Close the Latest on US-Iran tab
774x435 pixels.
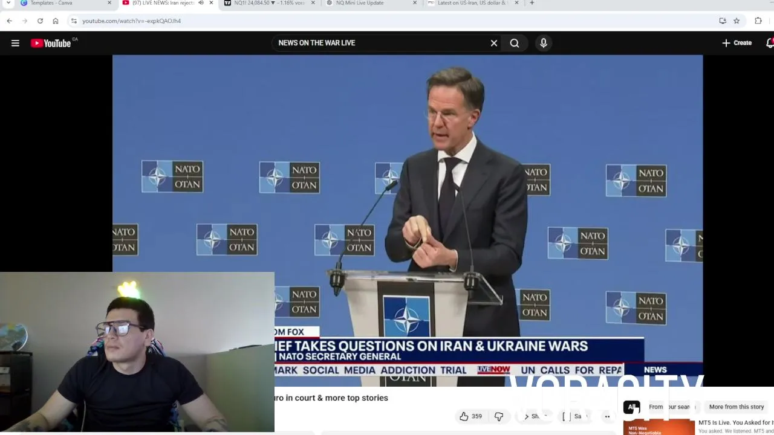pyautogui.click(x=516, y=3)
